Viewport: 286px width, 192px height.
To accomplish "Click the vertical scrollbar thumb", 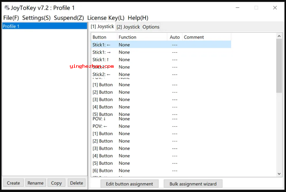I will (279, 66).
